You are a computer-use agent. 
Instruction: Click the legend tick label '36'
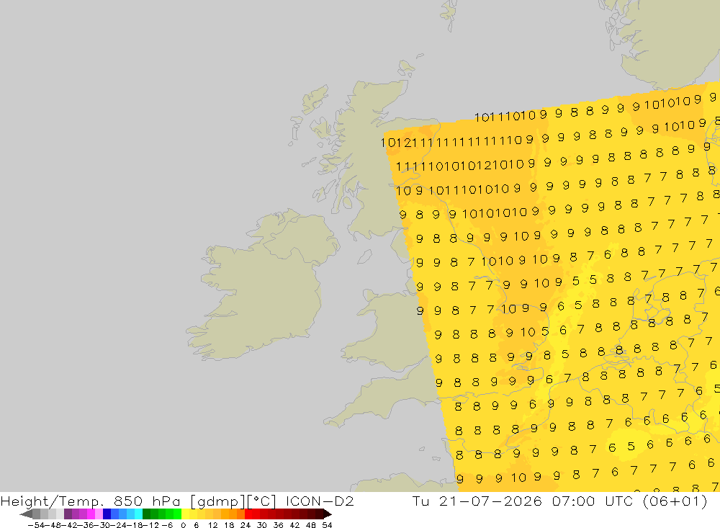278,525
